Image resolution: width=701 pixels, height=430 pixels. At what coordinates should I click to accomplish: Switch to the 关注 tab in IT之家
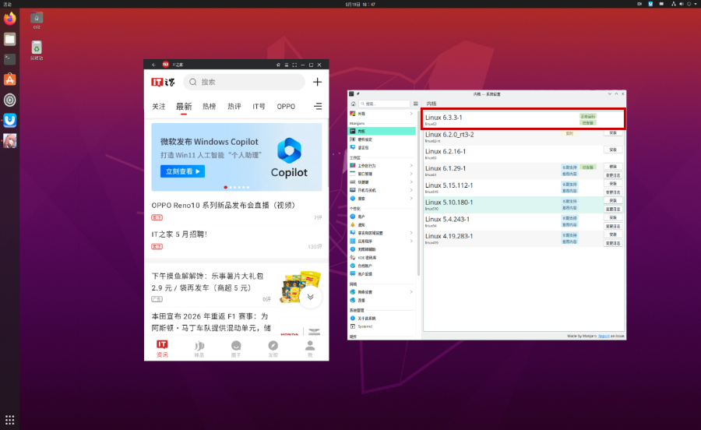pyautogui.click(x=159, y=107)
